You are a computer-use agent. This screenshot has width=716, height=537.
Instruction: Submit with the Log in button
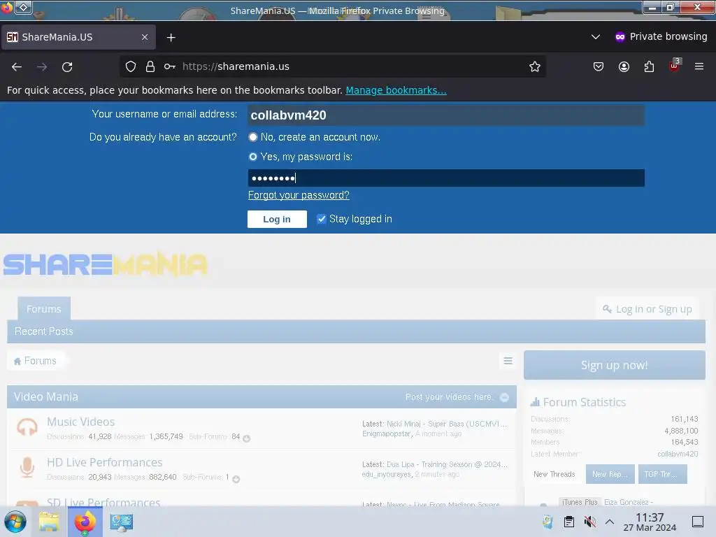[277, 219]
